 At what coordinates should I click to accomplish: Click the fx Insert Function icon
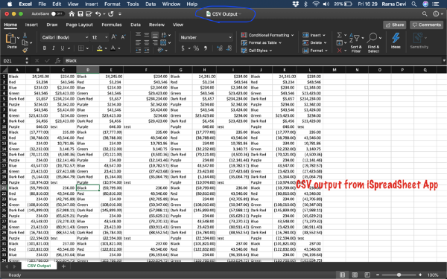(x=58, y=61)
